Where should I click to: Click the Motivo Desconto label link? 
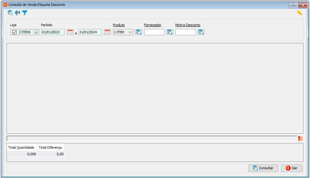tap(188, 25)
